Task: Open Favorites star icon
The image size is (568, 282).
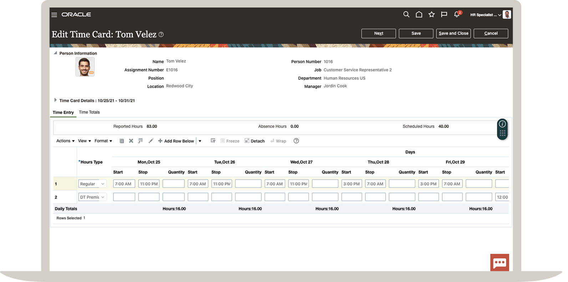Action: click(x=431, y=14)
